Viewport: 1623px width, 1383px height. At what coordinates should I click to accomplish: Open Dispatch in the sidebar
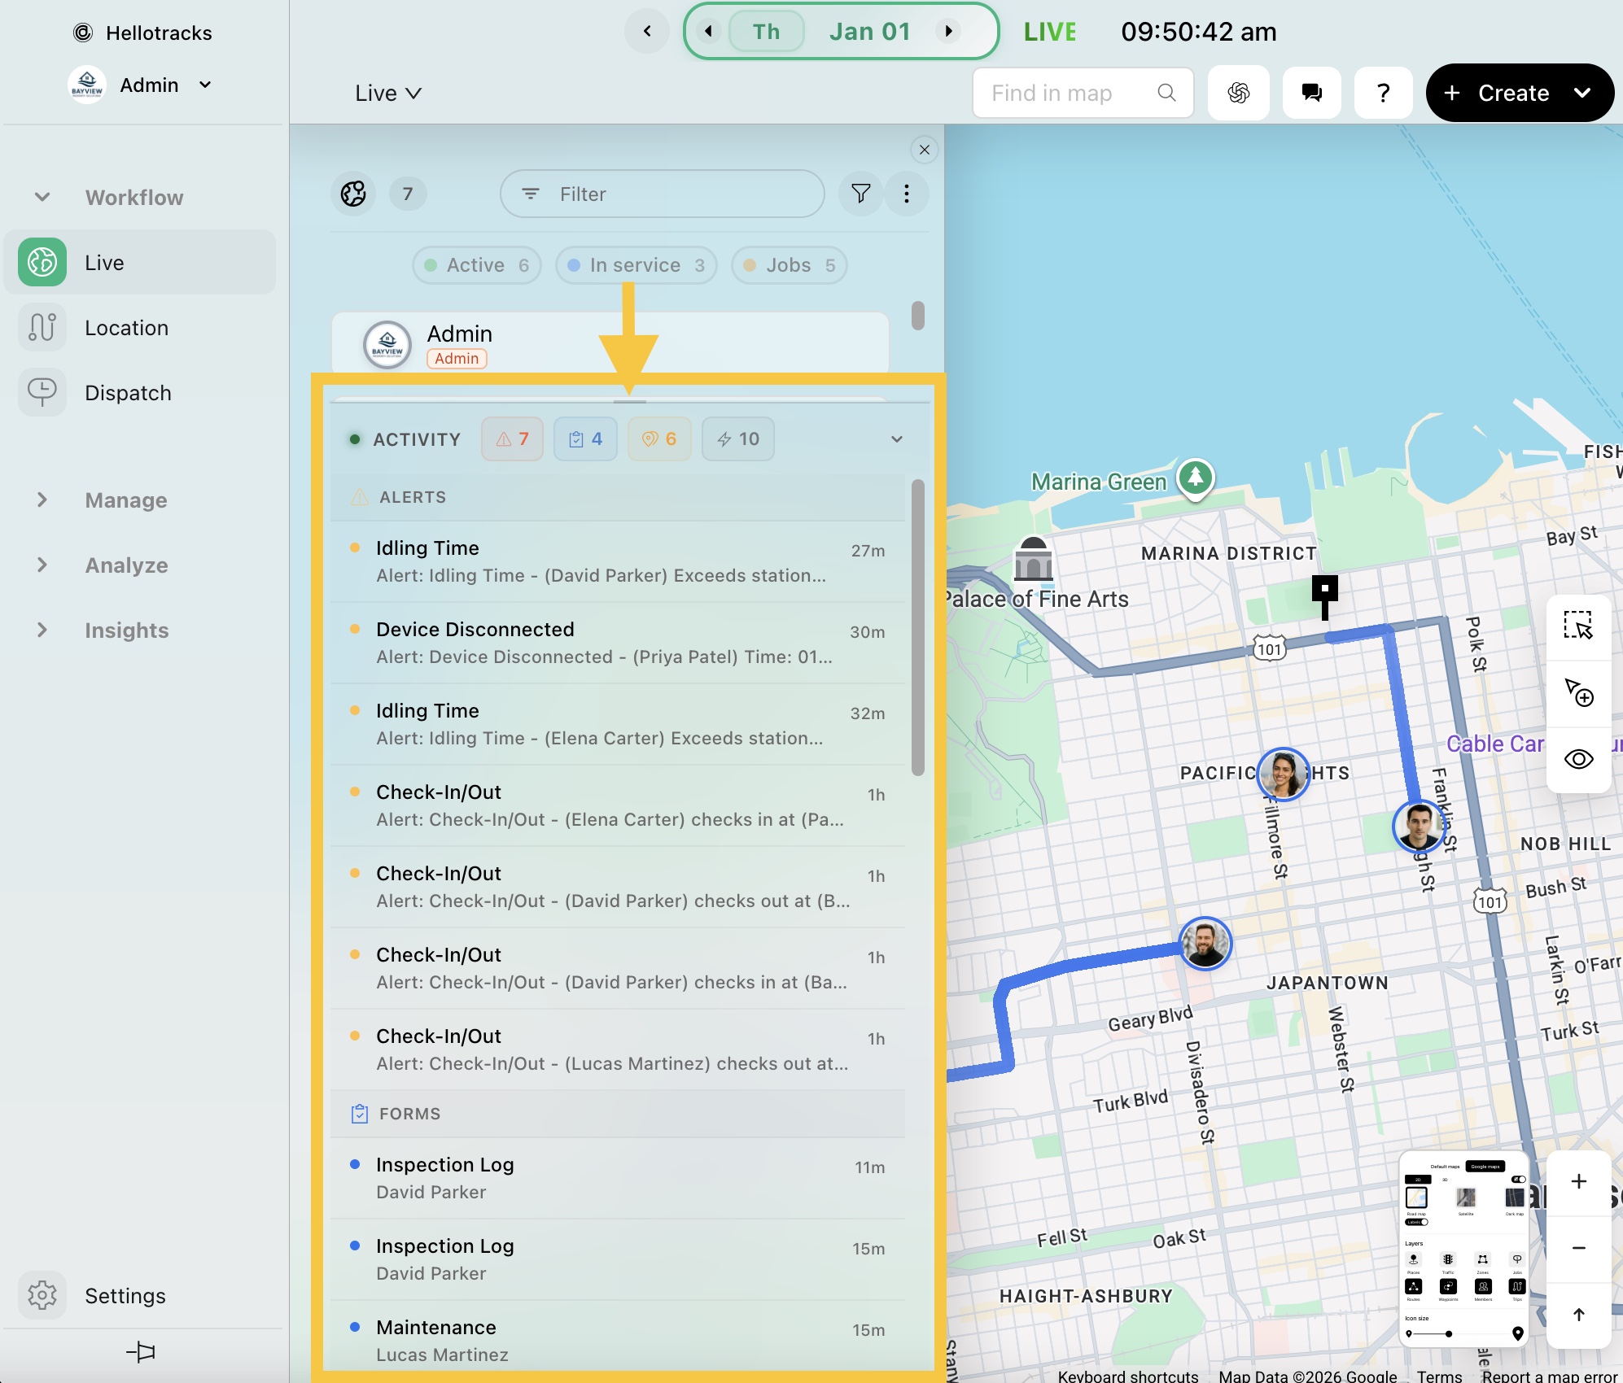tap(128, 393)
